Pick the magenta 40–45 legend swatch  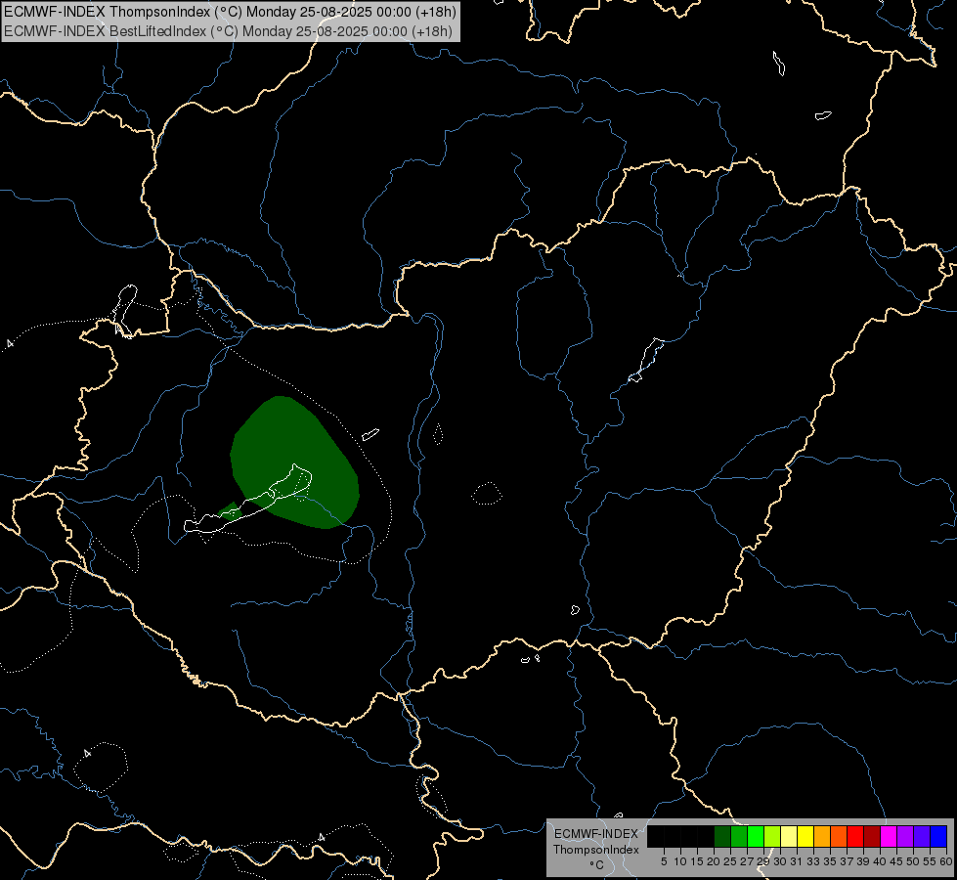point(889,836)
